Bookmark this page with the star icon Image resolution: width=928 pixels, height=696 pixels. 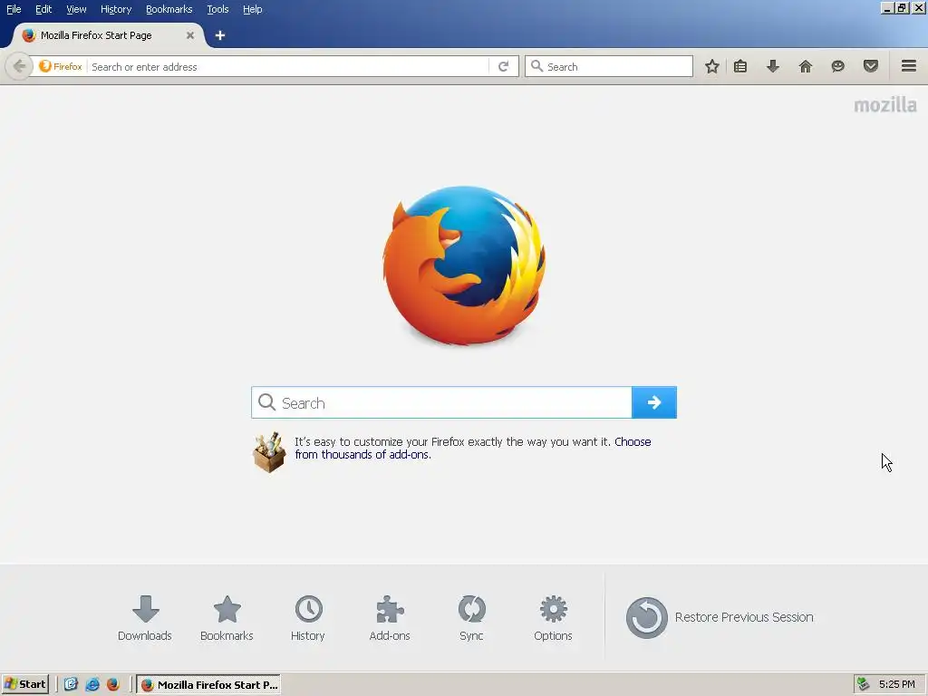coord(712,66)
